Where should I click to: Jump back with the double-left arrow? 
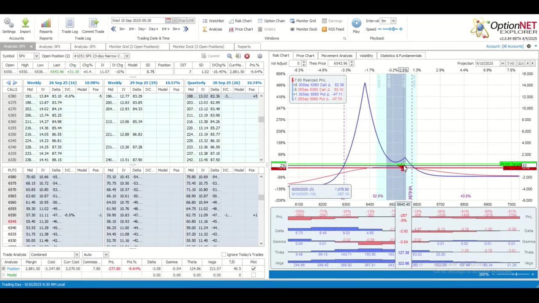coord(113,29)
